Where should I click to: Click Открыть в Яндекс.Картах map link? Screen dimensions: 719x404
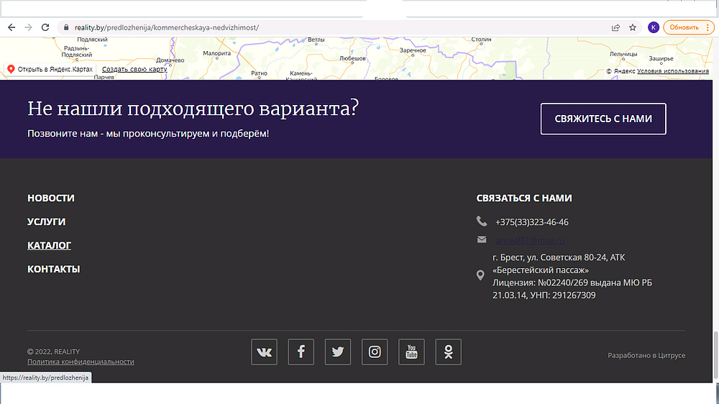(55, 69)
